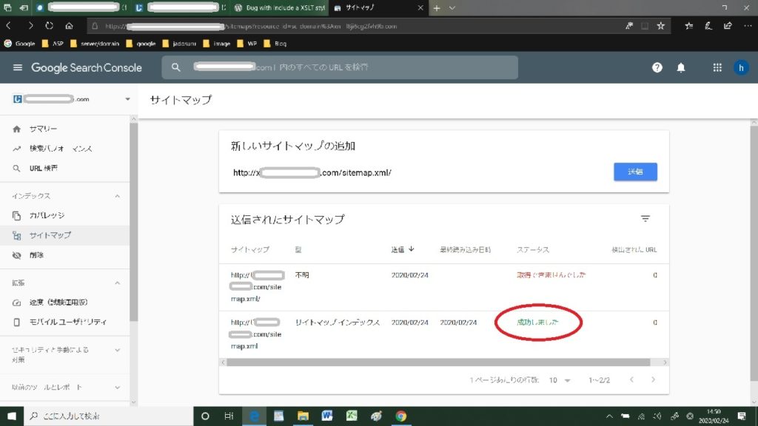Image resolution: width=758 pixels, height=426 pixels.
Task: Open the Google Search Console hamburger menu
Action: tap(18, 67)
